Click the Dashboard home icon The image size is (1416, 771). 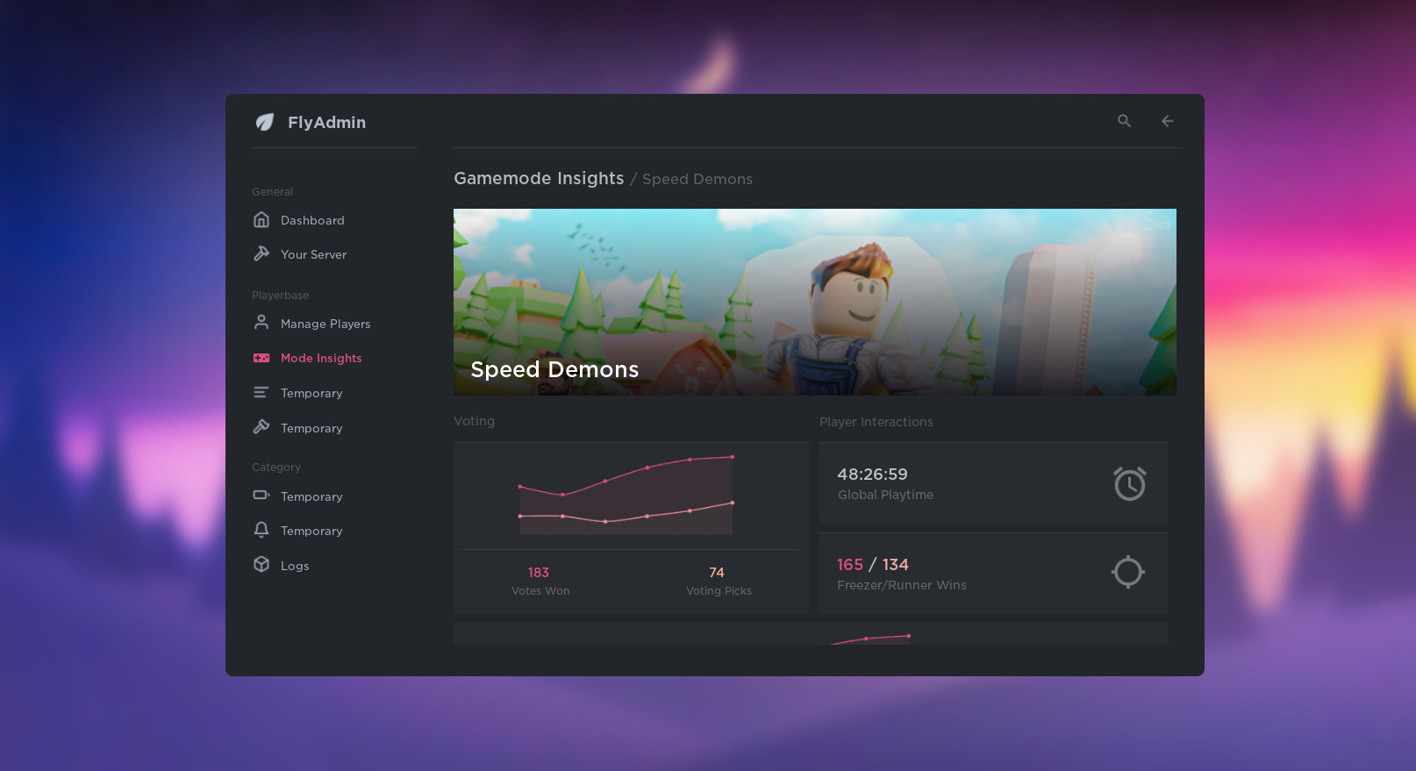click(261, 219)
